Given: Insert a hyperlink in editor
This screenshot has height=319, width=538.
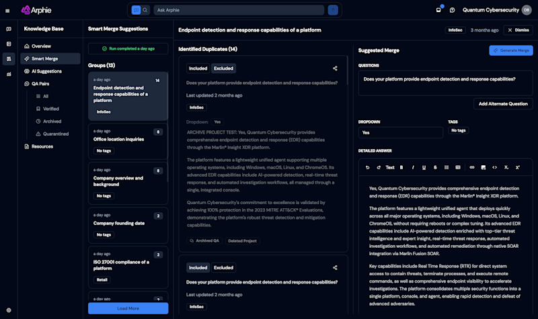Looking at the screenshot, I should click(x=472, y=167).
